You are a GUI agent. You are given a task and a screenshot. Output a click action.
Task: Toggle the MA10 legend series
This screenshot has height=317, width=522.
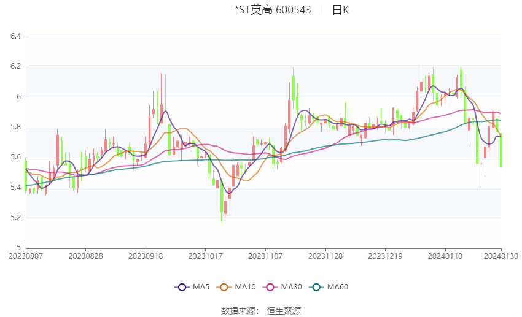[x=236, y=287]
